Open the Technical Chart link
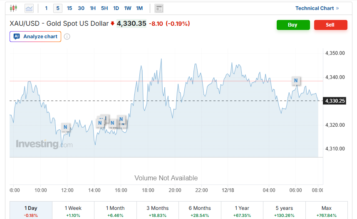This screenshot has height=219, width=357. [317, 8]
